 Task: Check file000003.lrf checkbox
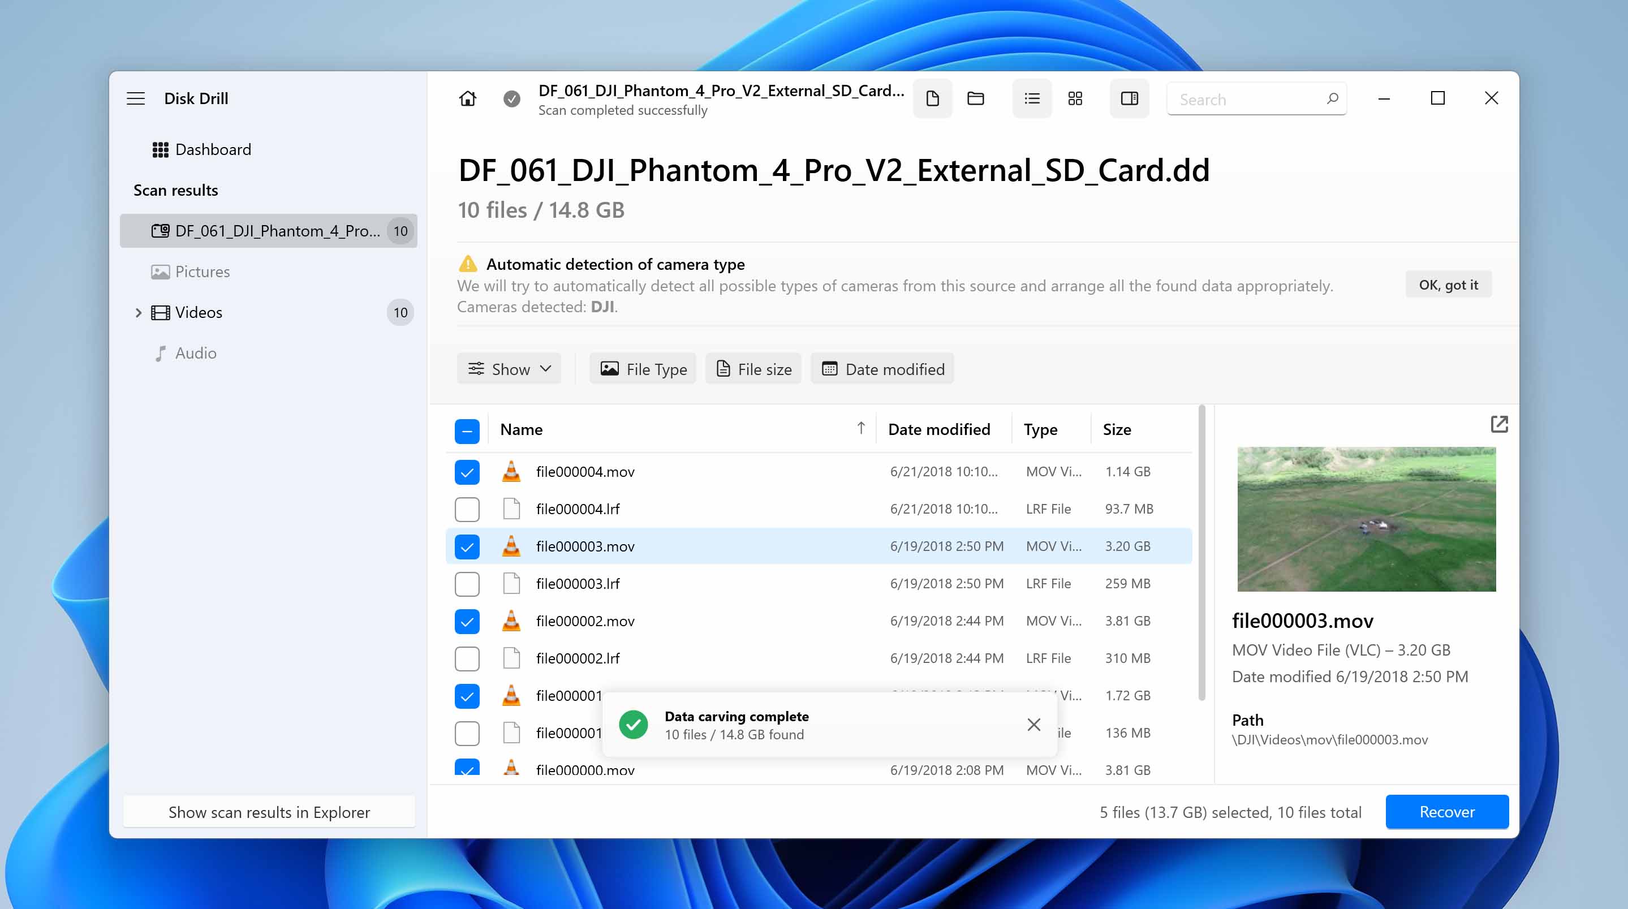467,584
